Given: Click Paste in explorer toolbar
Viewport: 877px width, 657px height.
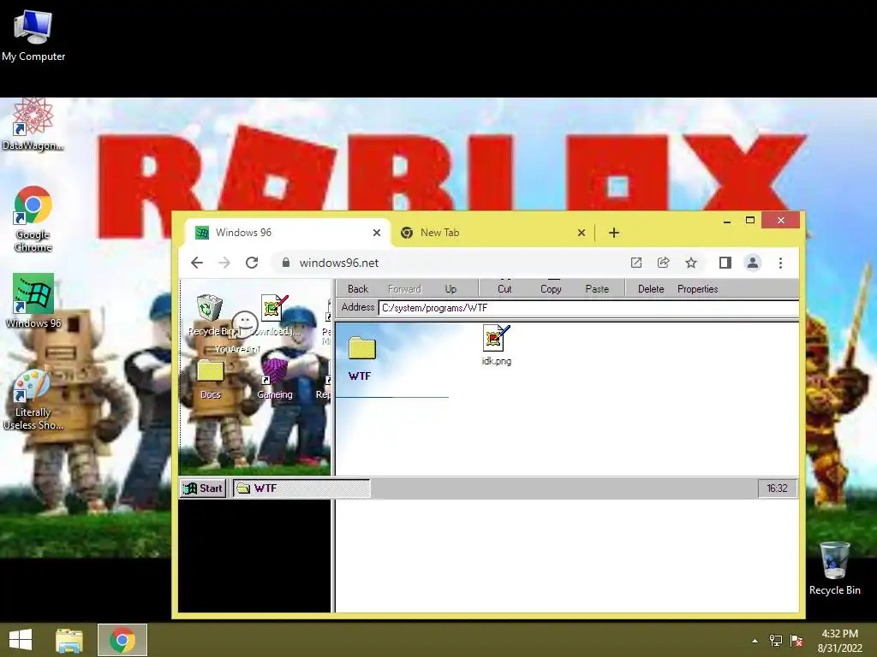Looking at the screenshot, I should tap(597, 288).
